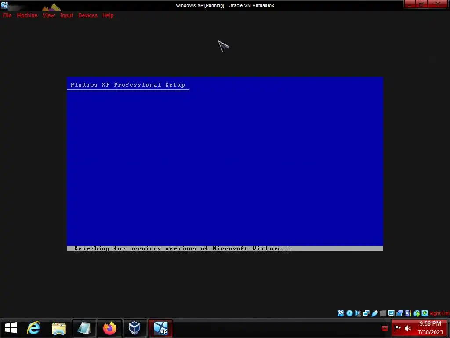Click the Windows XP Professional Setup heading
The height and width of the screenshot is (338, 450).
[128, 85]
